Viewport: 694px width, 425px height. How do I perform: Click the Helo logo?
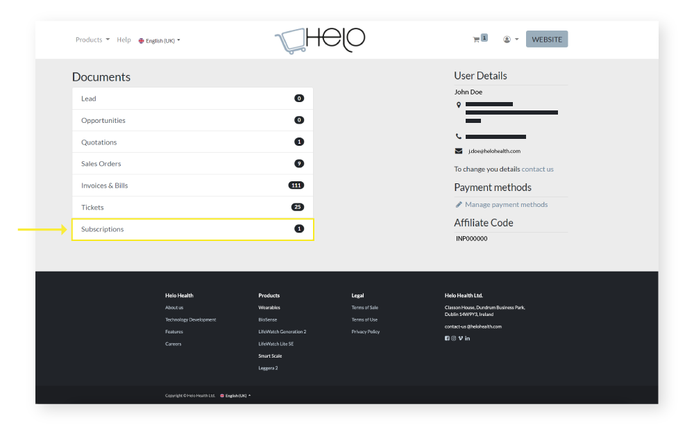[319, 40]
